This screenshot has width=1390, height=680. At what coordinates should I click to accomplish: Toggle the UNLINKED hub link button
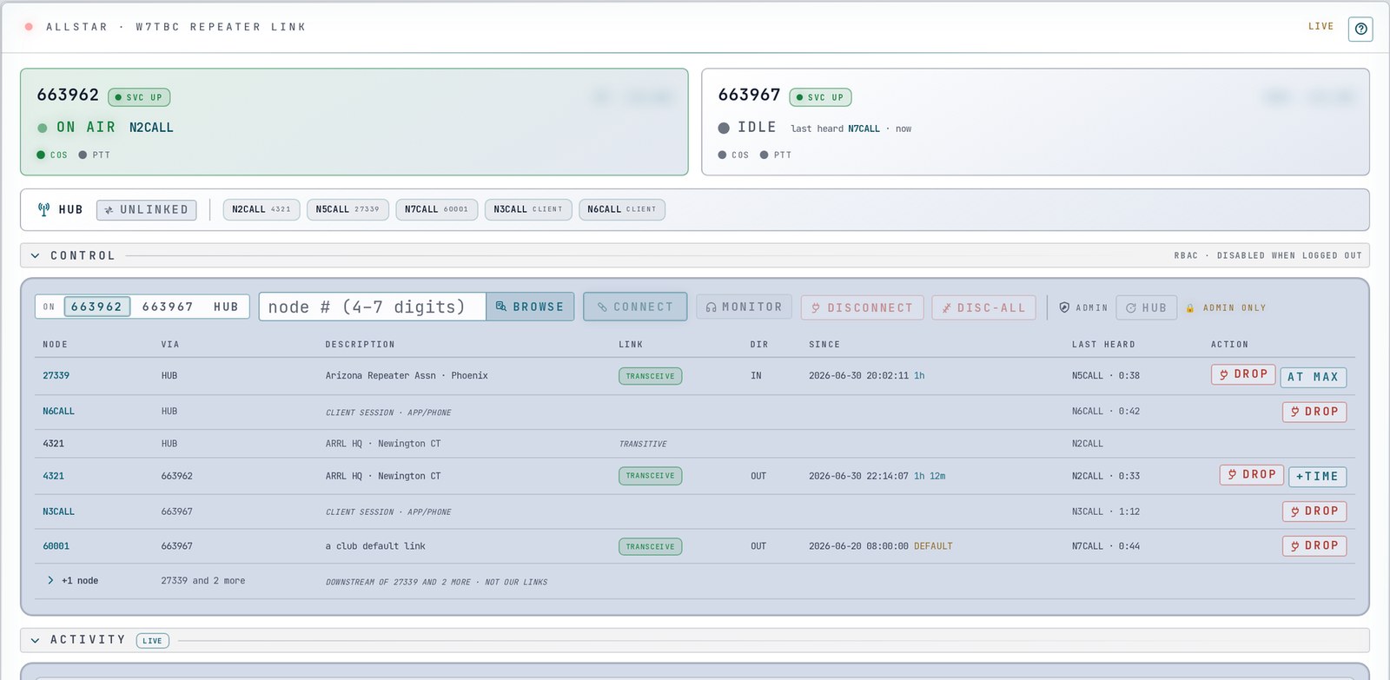point(147,210)
